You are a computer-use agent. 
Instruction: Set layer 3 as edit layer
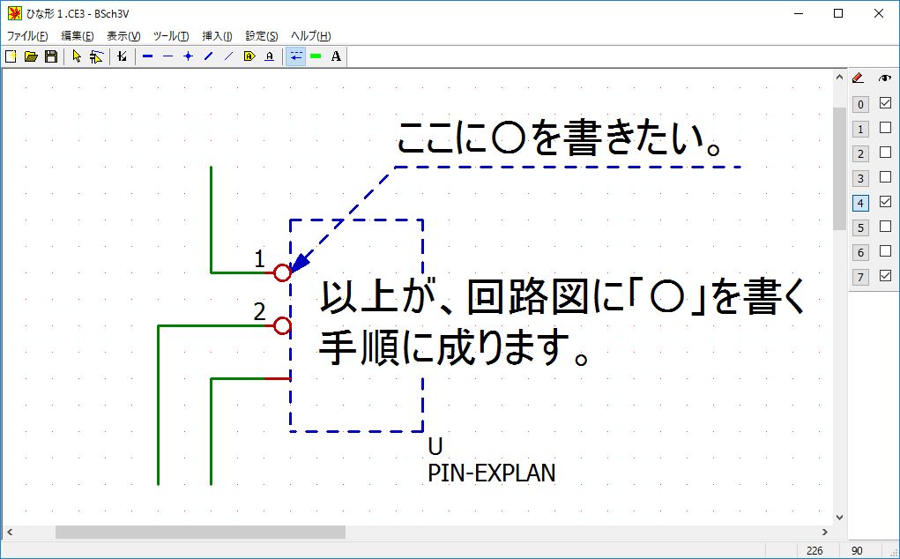pos(859,178)
